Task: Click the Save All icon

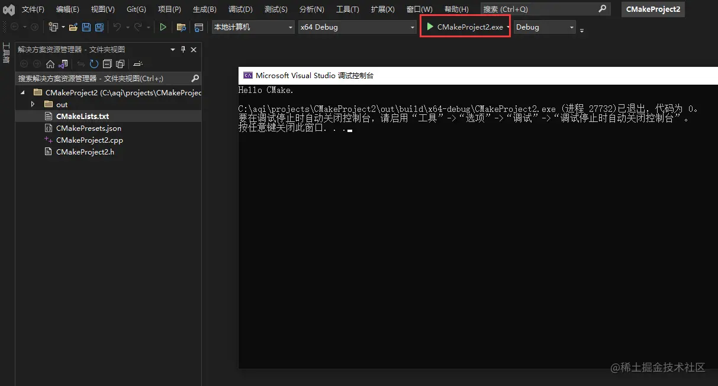Action: 99,27
